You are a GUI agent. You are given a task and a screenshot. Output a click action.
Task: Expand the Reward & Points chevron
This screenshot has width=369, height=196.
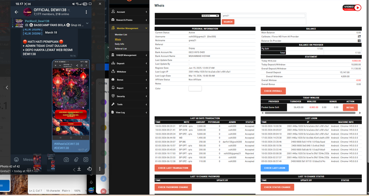pos(146,20)
